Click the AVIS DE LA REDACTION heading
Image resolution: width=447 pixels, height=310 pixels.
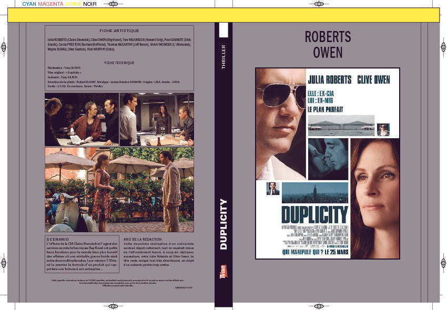click(145, 239)
